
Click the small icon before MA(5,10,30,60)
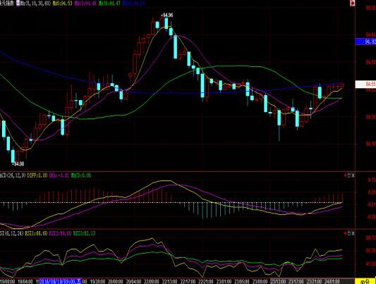coord(18,4)
